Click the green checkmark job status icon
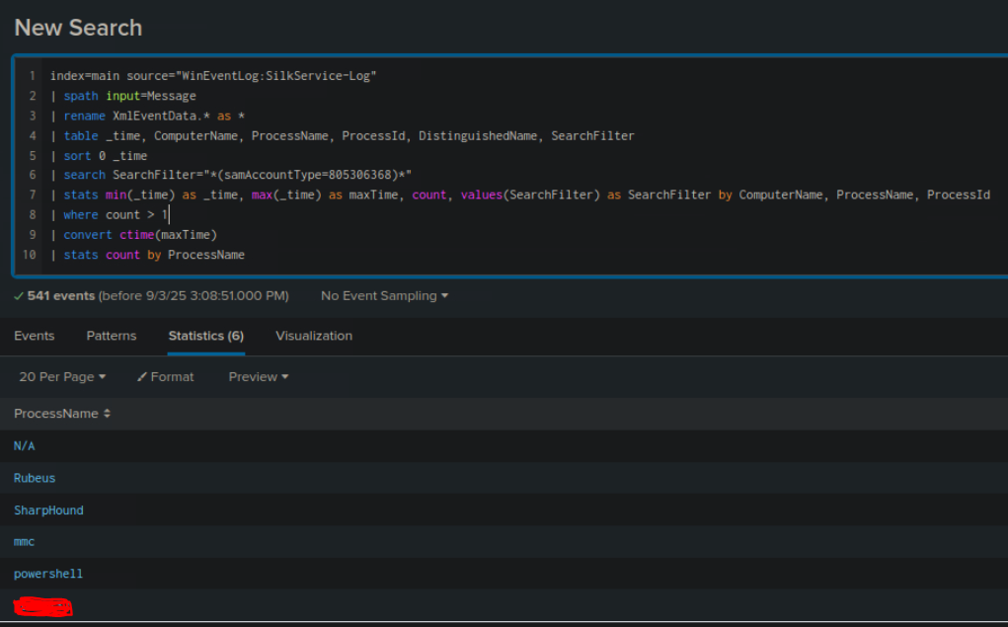 [x=19, y=296]
